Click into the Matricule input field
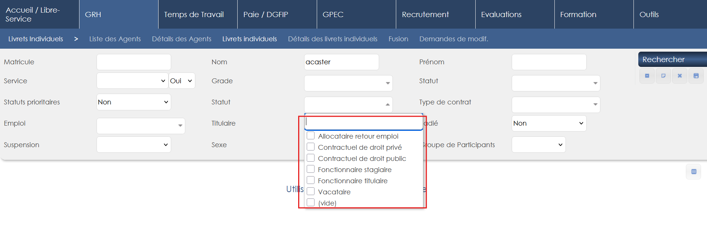This screenshot has height=233, width=707. pyautogui.click(x=134, y=62)
